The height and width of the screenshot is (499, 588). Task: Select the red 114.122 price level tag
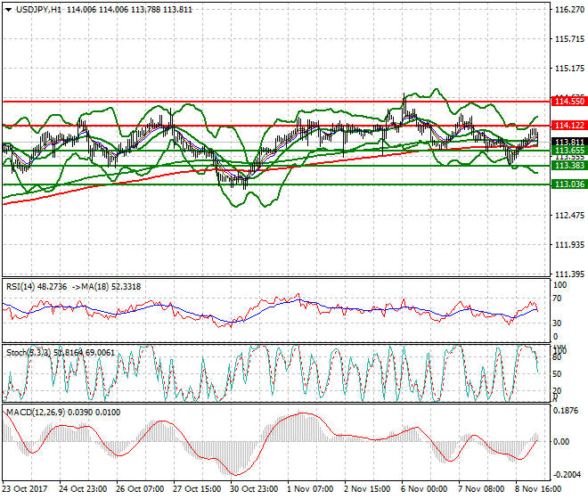coord(568,126)
